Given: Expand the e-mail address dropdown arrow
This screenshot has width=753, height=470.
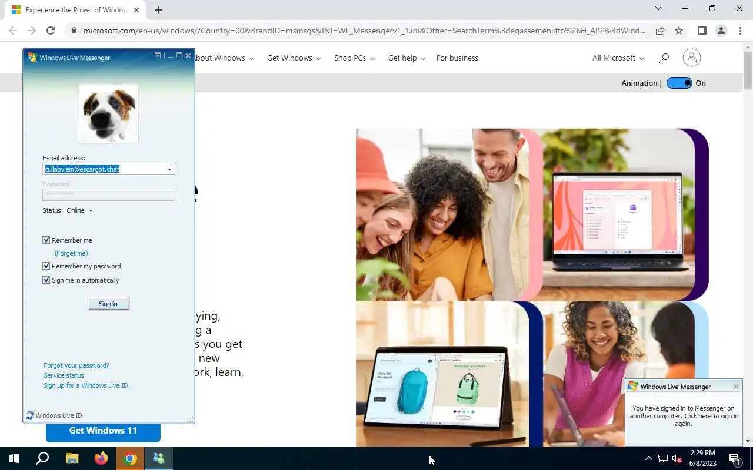Looking at the screenshot, I should (x=169, y=169).
